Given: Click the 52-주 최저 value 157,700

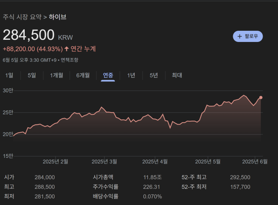Looking at the screenshot, I should pos(240,187).
